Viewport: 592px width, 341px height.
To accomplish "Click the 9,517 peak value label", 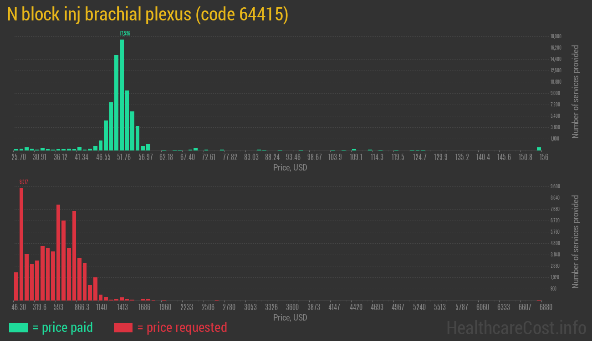I will (x=24, y=182).
